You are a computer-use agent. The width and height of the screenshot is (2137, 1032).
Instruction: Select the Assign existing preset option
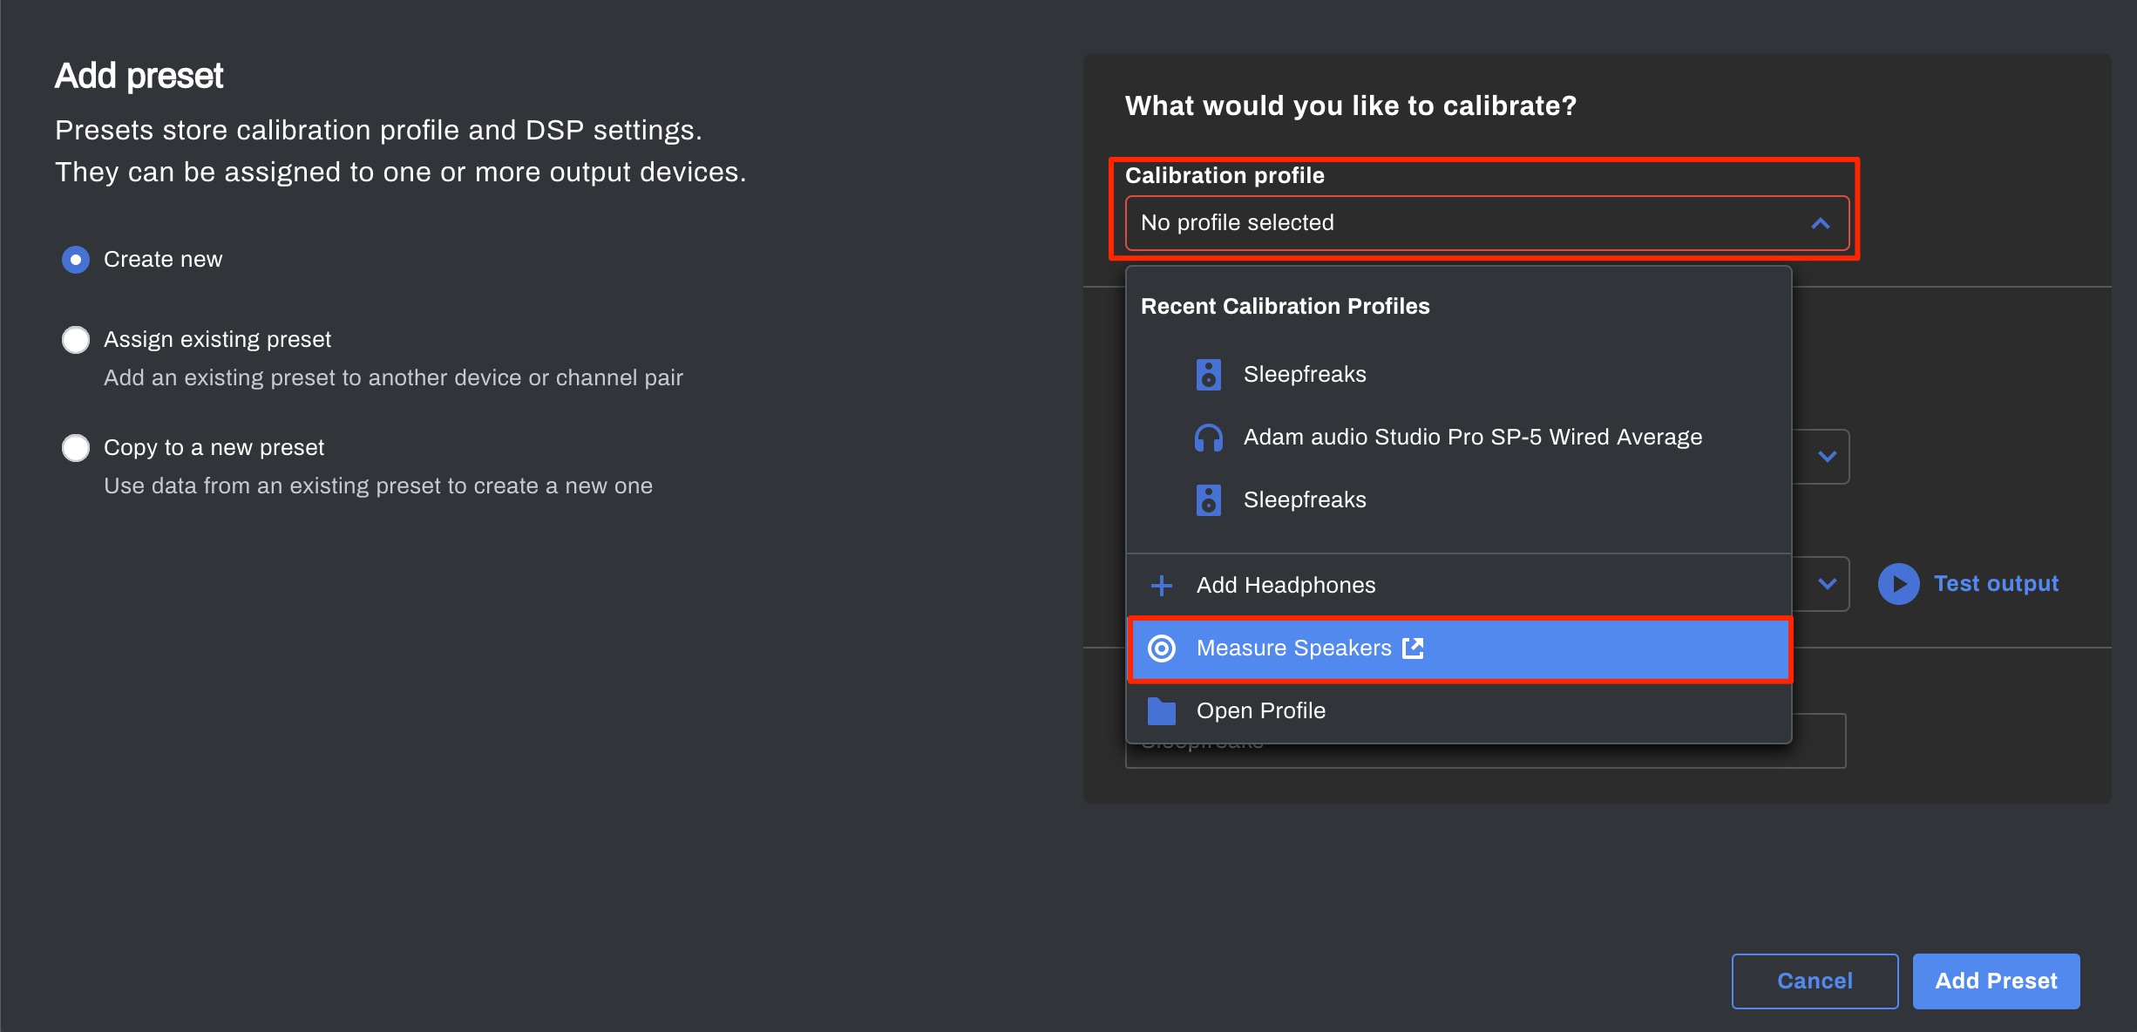76,340
